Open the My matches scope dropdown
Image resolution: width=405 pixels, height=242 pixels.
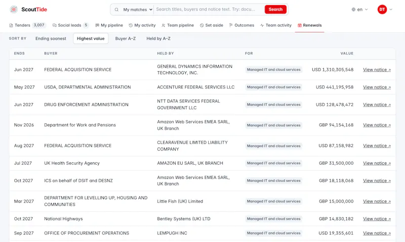137,10
